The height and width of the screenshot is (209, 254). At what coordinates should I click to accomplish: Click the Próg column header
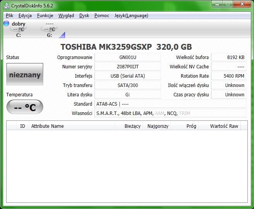[185, 126]
